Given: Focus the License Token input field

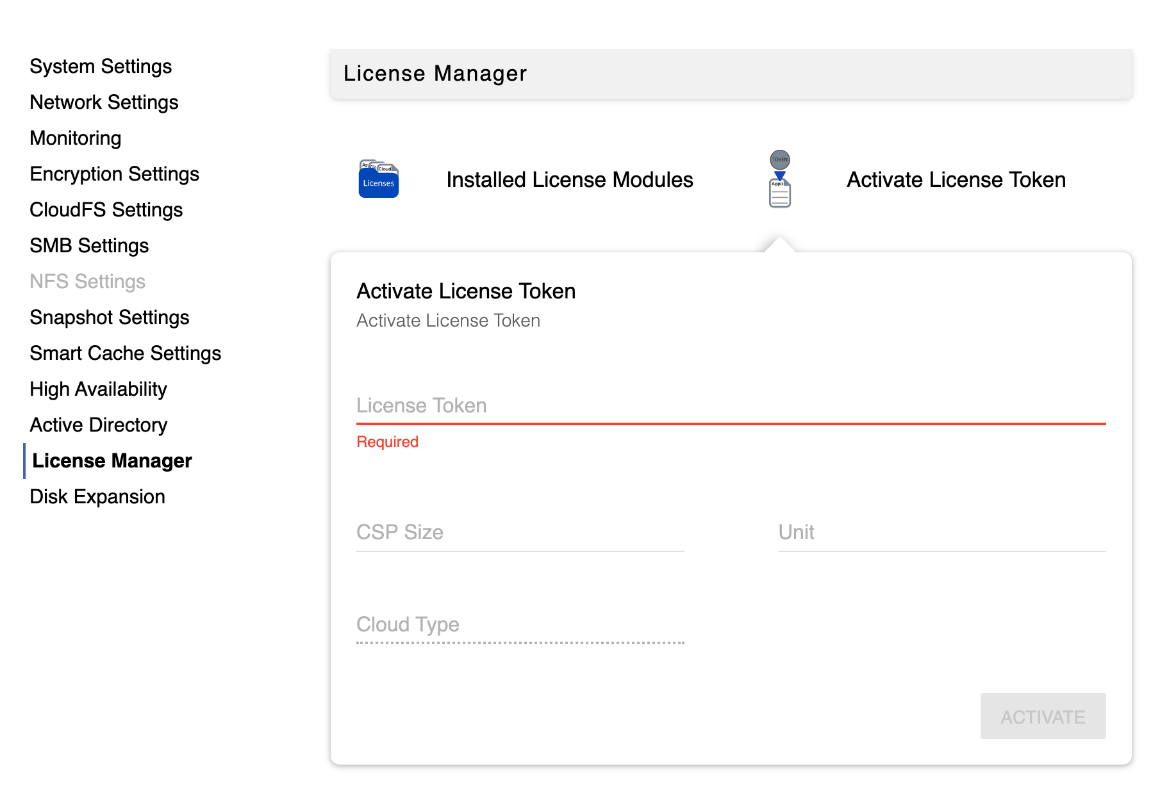Looking at the screenshot, I should point(731,406).
